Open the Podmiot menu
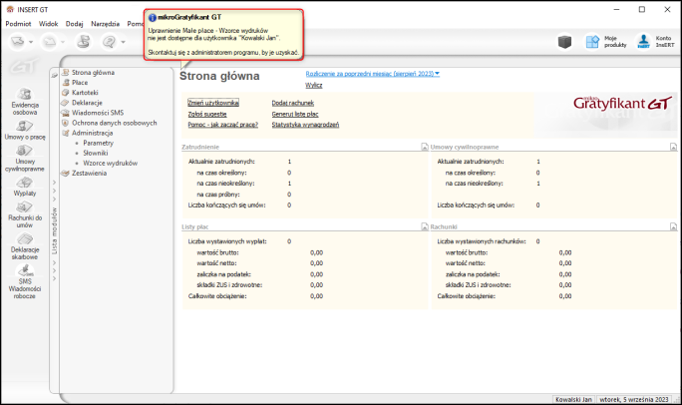Screen dimensions: 682x405 (x=18, y=24)
